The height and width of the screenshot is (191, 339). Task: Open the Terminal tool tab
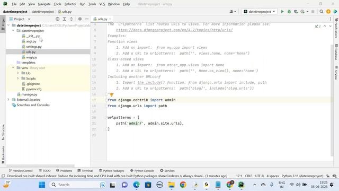pos(85,171)
